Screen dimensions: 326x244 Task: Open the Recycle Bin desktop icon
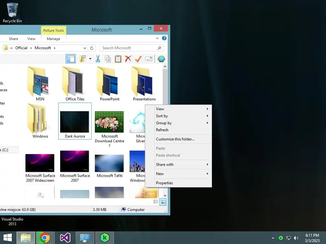point(12,13)
